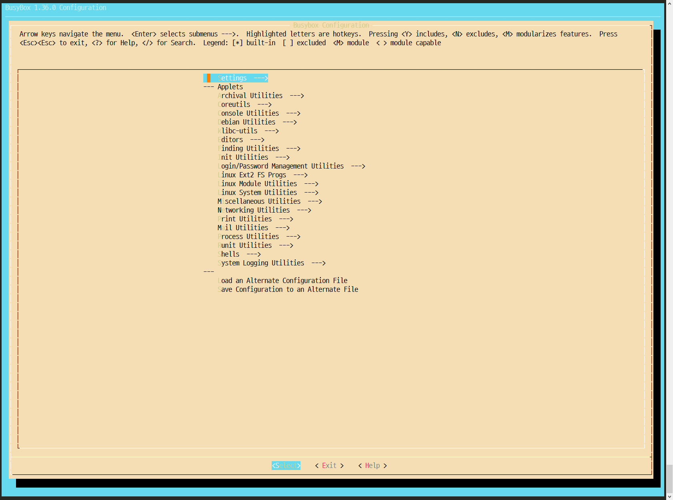Open Linux Ext2 FS Progs submenu

[262, 175]
